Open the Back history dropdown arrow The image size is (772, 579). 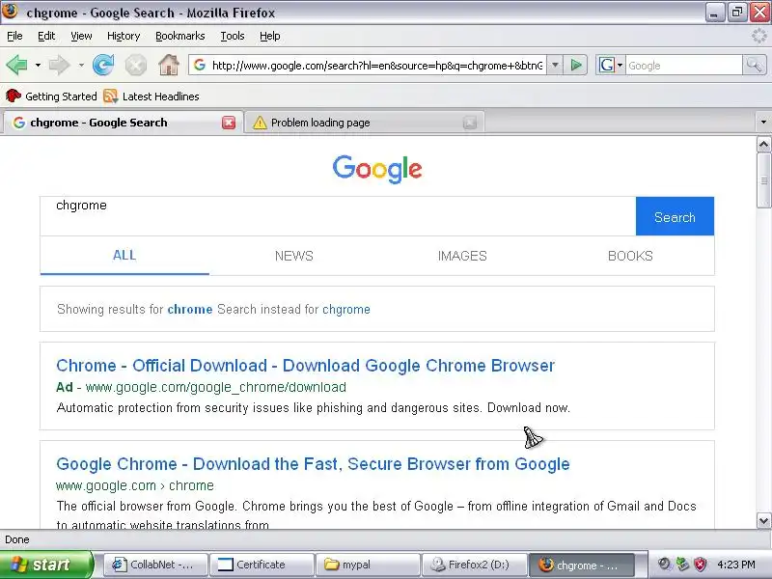pyautogui.click(x=38, y=65)
